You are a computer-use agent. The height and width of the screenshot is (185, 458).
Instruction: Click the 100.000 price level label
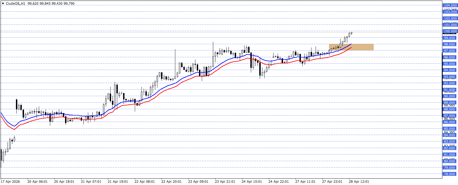point(450,31)
